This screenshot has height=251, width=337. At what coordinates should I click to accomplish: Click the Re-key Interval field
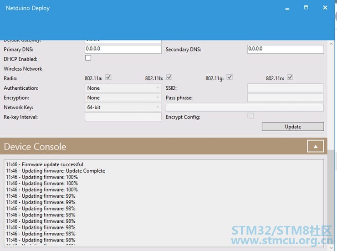pos(123,117)
